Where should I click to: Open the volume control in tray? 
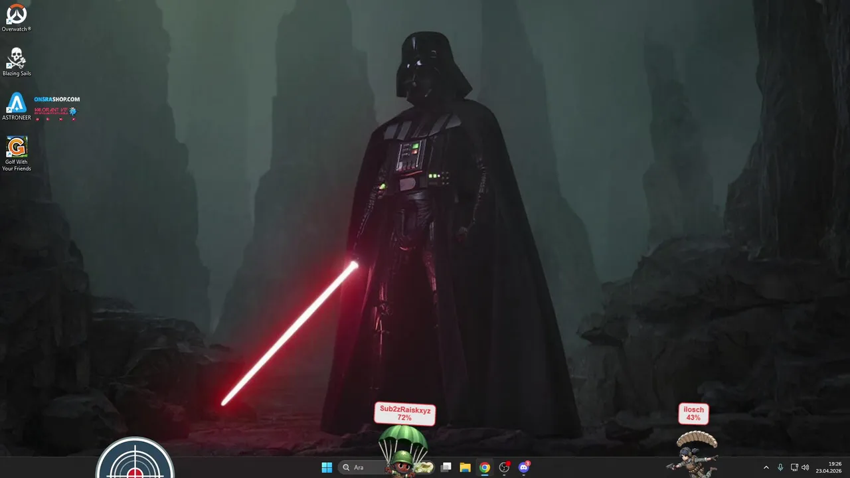[x=806, y=467]
